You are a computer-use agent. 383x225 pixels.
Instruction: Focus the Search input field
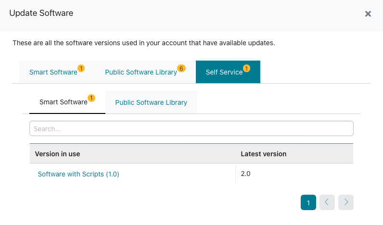click(191, 128)
